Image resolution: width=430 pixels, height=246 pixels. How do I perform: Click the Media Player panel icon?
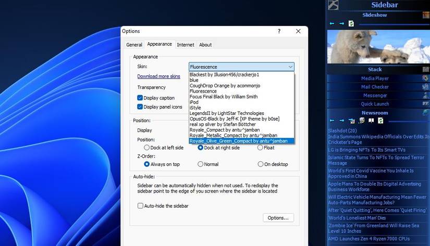click(x=425, y=79)
